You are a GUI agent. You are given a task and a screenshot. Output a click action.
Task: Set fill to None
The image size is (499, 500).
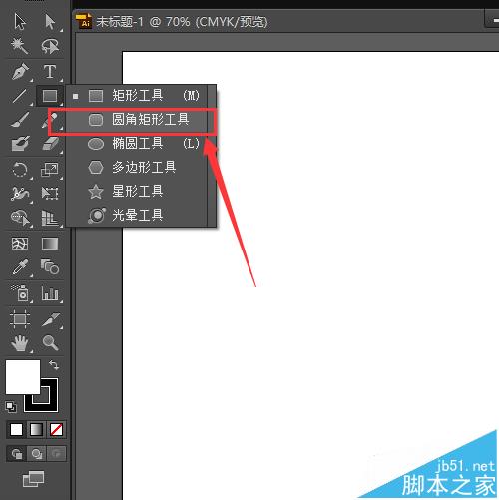point(56,429)
